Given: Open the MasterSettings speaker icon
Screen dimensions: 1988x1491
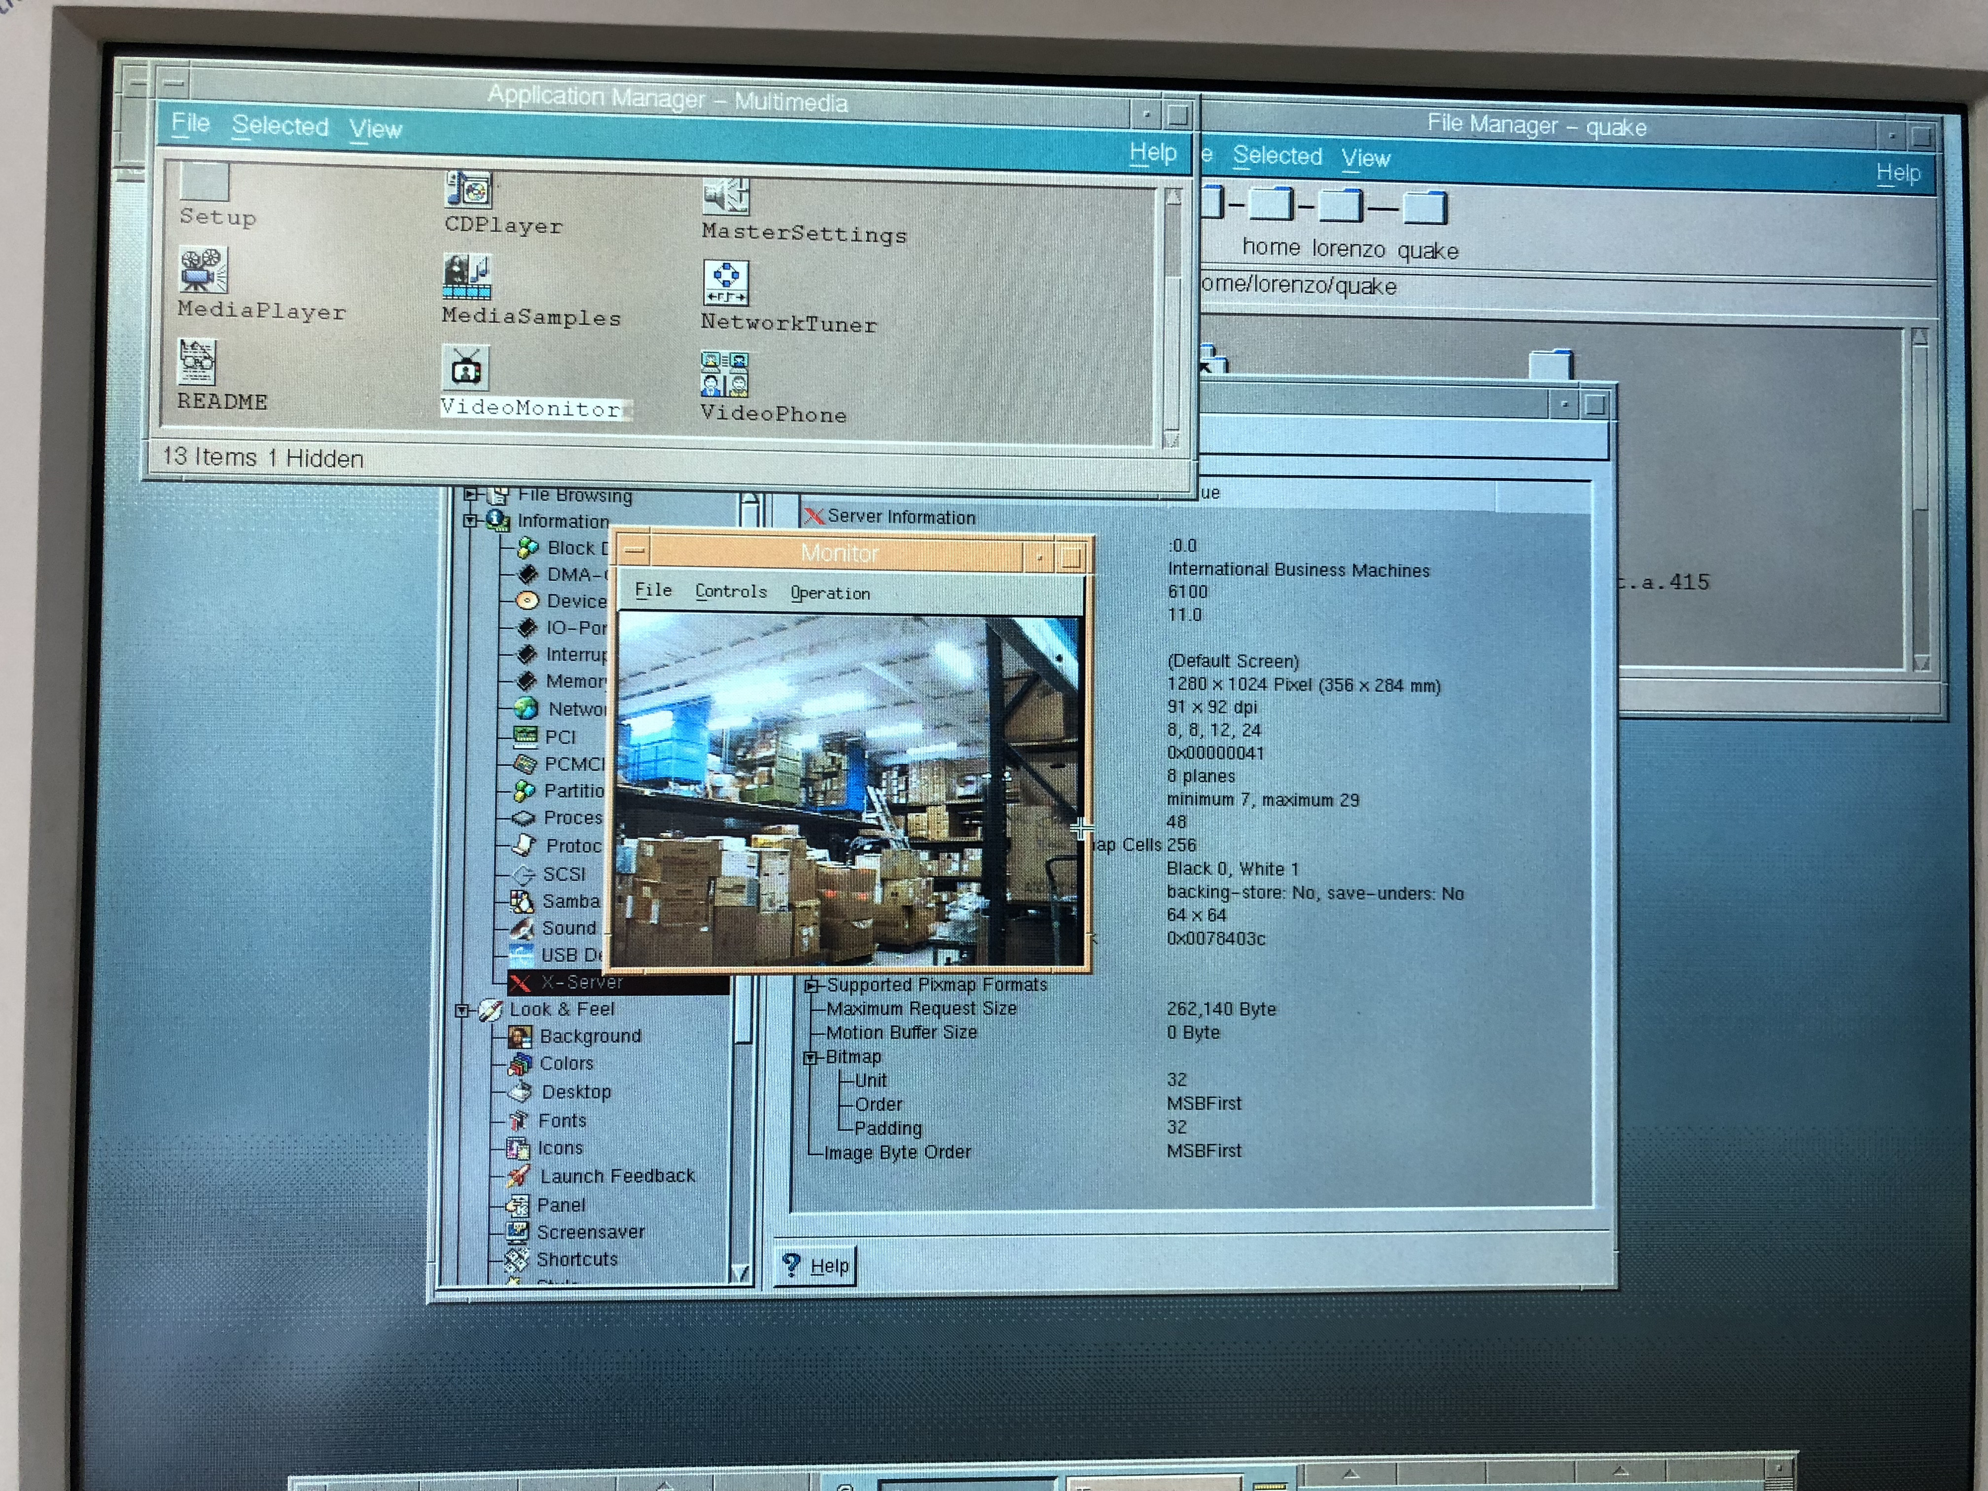Looking at the screenshot, I should point(726,196).
